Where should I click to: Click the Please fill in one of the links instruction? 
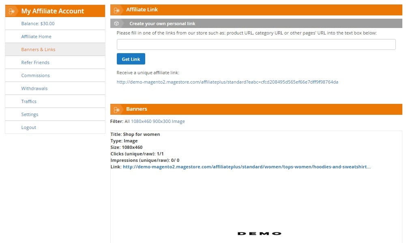click(247, 33)
